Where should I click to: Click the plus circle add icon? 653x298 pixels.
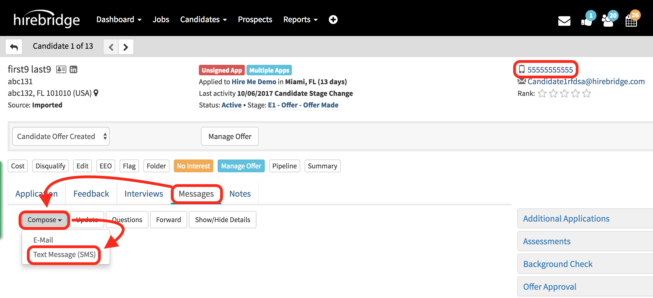pyautogui.click(x=333, y=20)
